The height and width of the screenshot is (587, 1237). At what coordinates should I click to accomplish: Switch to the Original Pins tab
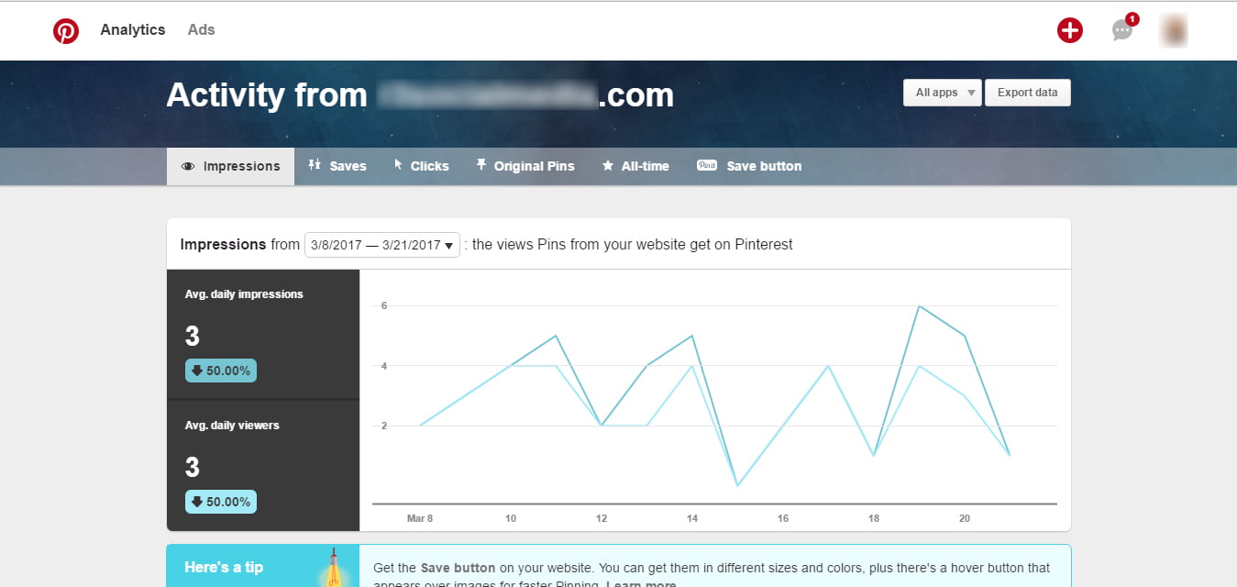525,166
